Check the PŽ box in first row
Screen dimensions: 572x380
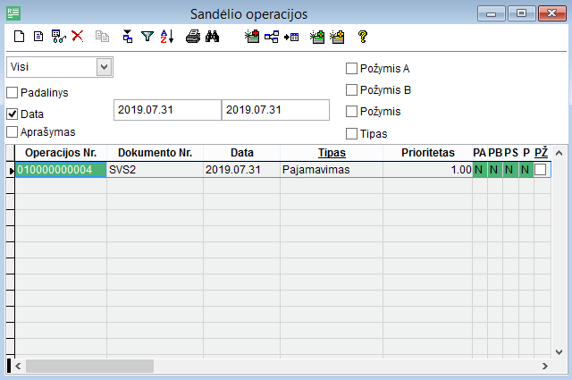click(541, 170)
